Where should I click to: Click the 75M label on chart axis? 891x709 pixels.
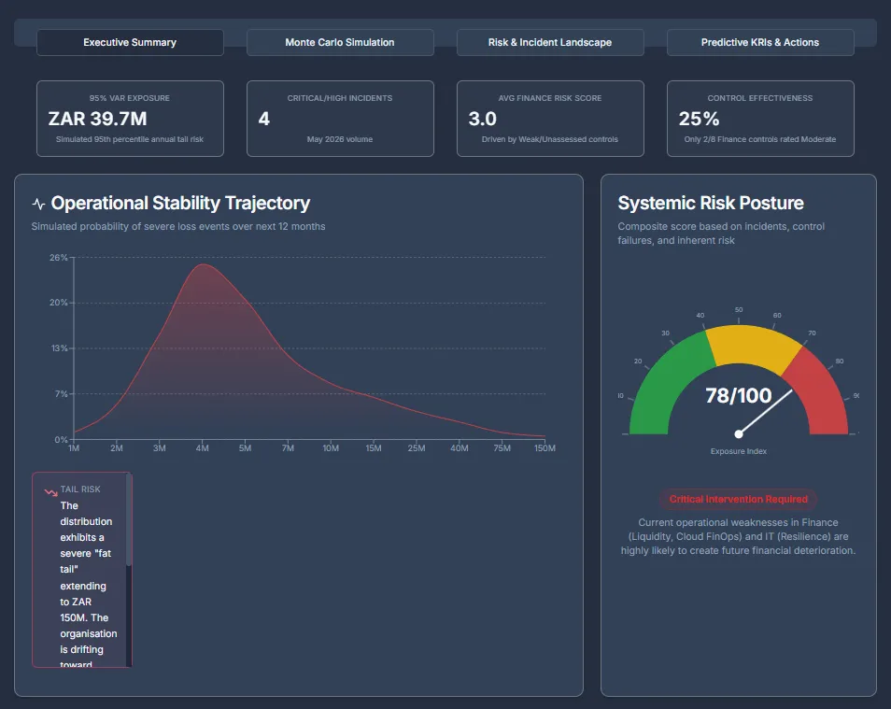pos(502,448)
